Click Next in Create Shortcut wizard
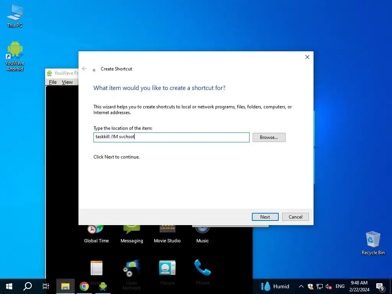 pyautogui.click(x=265, y=217)
